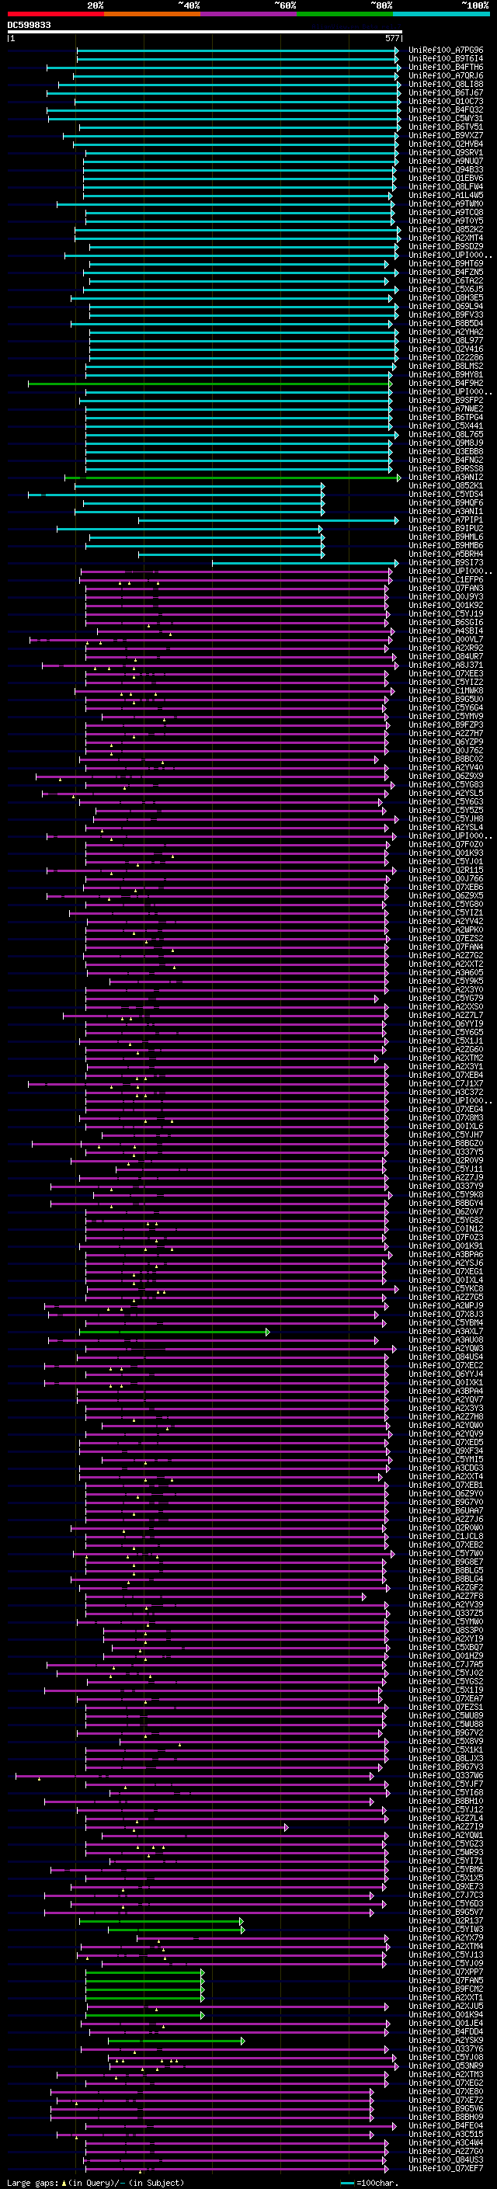This screenshot has width=497, height=2189.
Task: Click the orange ~40% identity legend bar
Action: [x=152, y=14]
